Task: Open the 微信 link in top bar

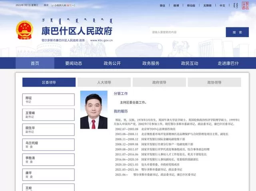Action: coord(162,6)
